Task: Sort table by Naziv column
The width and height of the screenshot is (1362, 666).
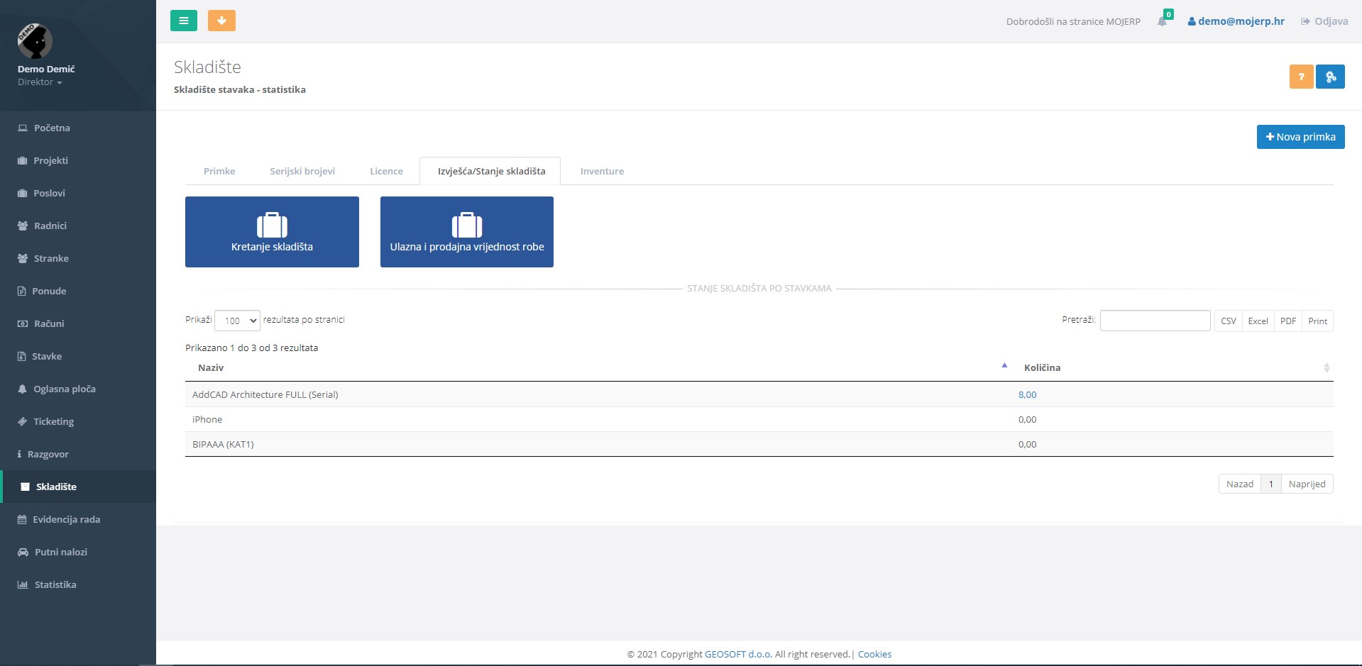Action: (x=598, y=367)
